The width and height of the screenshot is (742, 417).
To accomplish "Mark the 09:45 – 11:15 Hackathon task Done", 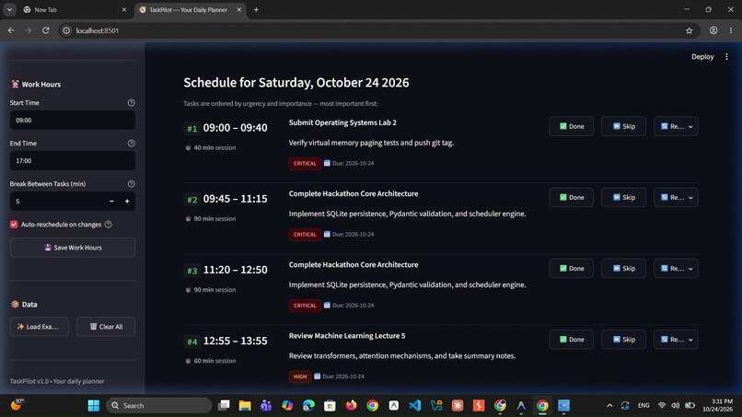I will tap(571, 197).
